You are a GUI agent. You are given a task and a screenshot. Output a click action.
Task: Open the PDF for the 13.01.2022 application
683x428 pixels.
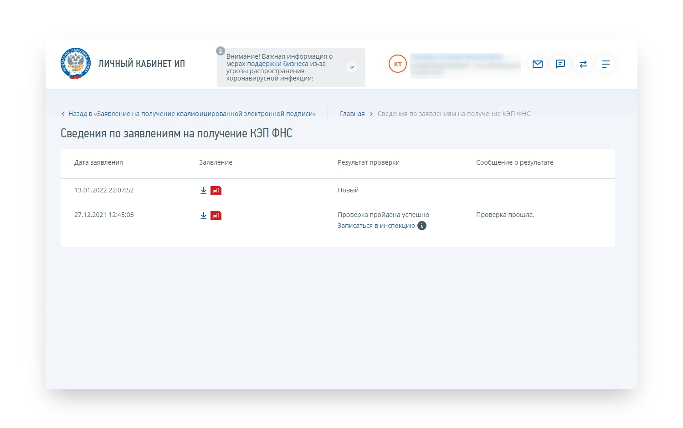point(216,191)
